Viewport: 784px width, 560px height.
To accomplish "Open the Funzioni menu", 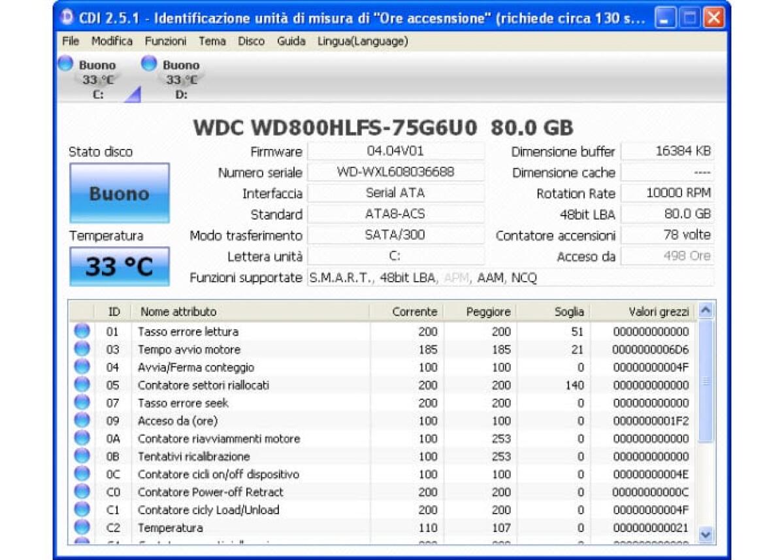I will 165,41.
